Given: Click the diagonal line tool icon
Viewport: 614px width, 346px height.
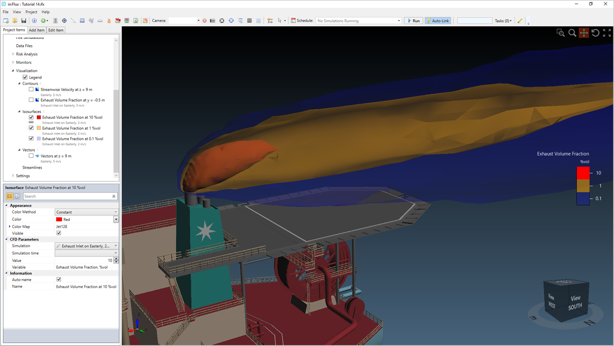Looking at the screenshot, I should (73, 21).
